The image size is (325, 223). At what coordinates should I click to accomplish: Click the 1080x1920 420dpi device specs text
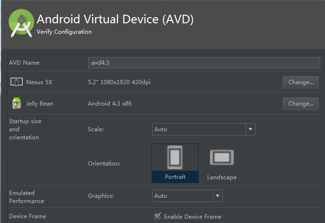[x=119, y=82]
